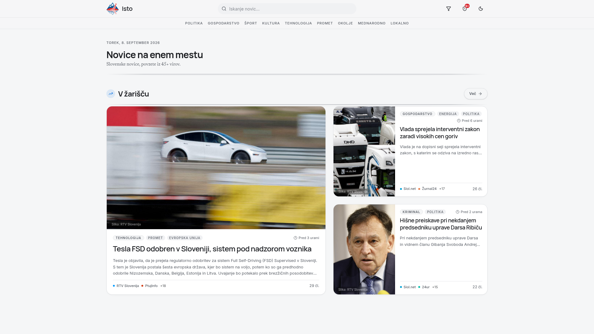Open the filter funnel icon
Image resolution: width=594 pixels, height=334 pixels.
pyautogui.click(x=449, y=9)
